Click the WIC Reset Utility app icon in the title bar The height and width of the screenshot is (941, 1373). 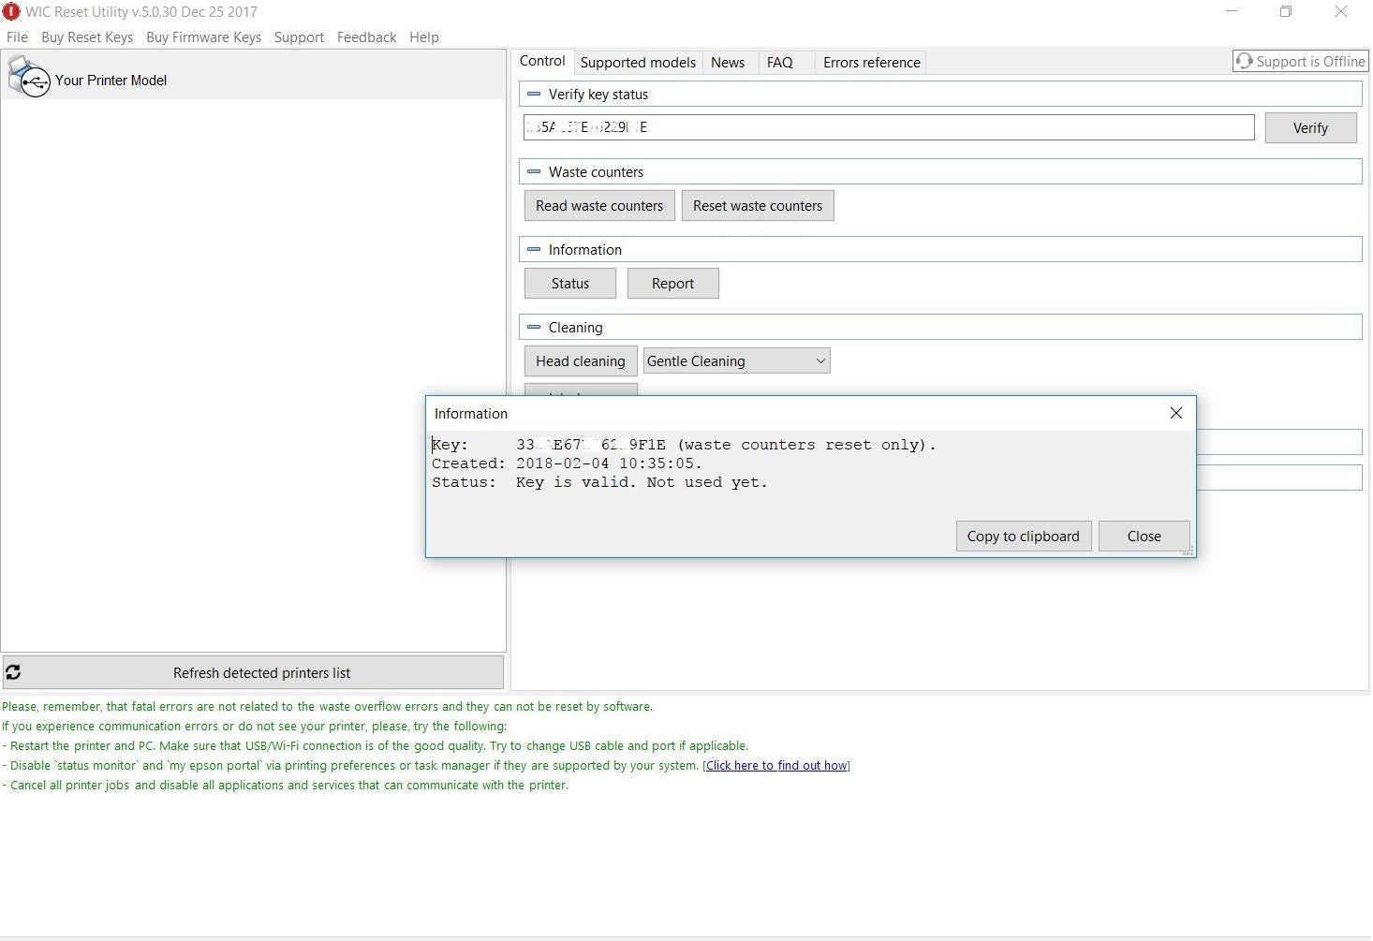click(11, 11)
